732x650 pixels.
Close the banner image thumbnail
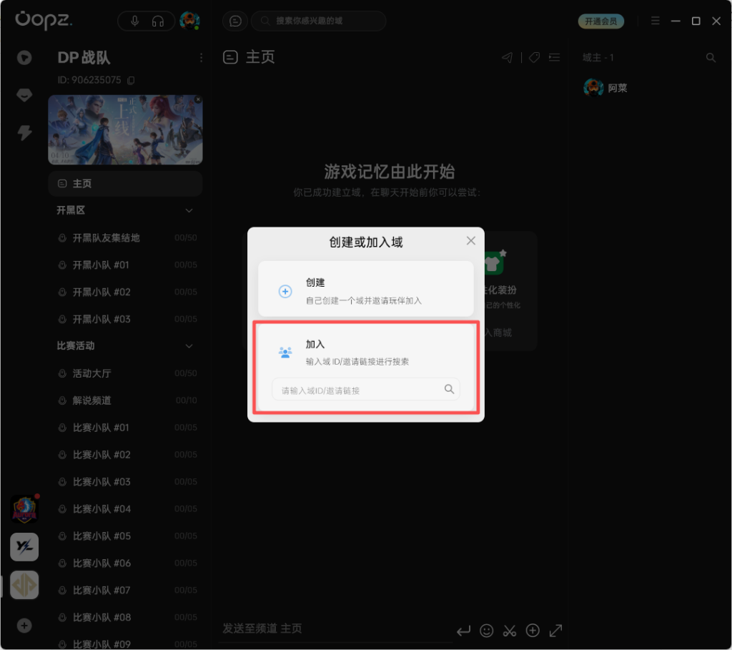pos(198,99)
